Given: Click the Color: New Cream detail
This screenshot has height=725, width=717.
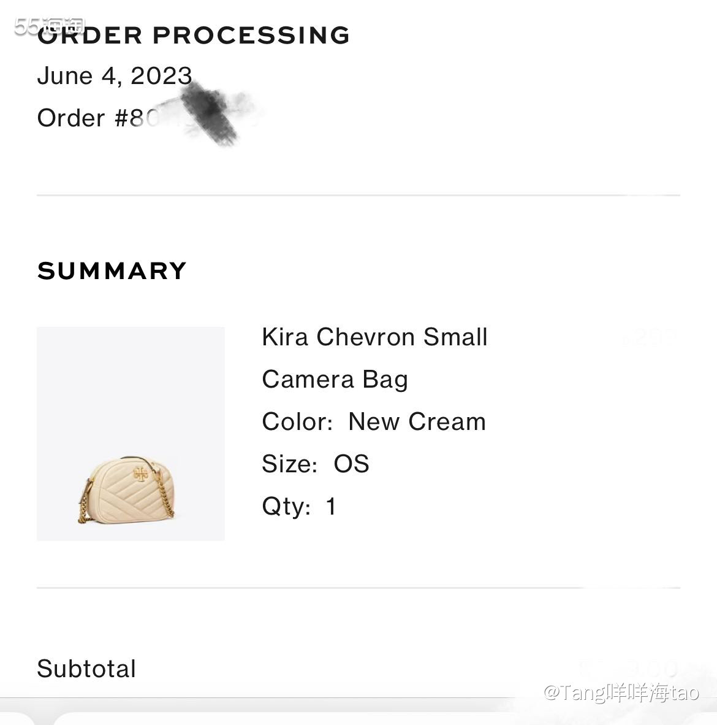Looking at the screenshot, I should click(374, 422).
